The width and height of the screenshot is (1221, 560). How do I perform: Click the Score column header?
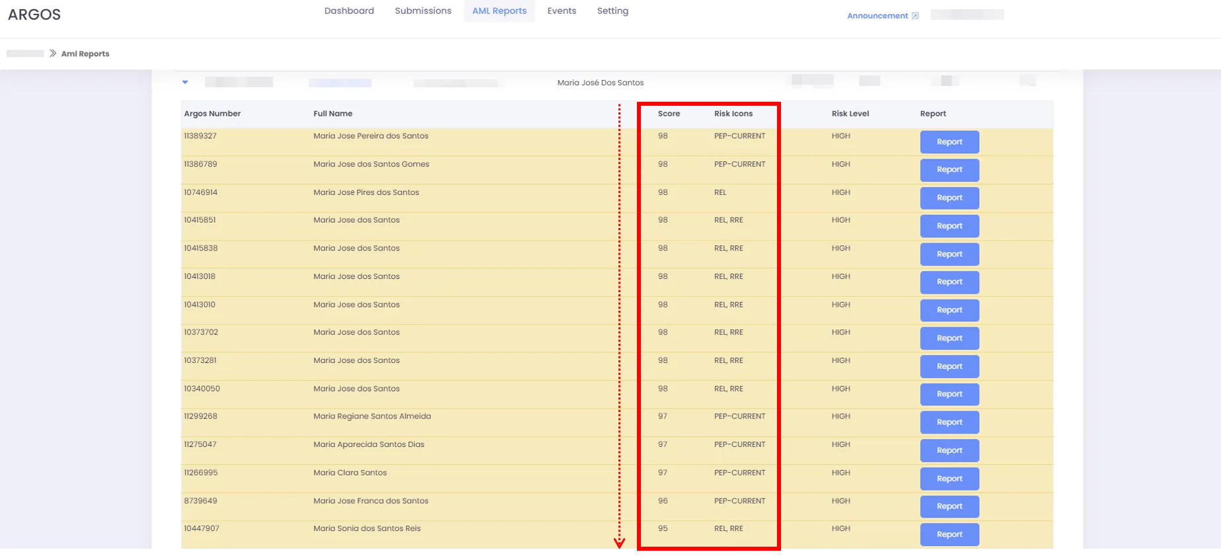point(669,114)
